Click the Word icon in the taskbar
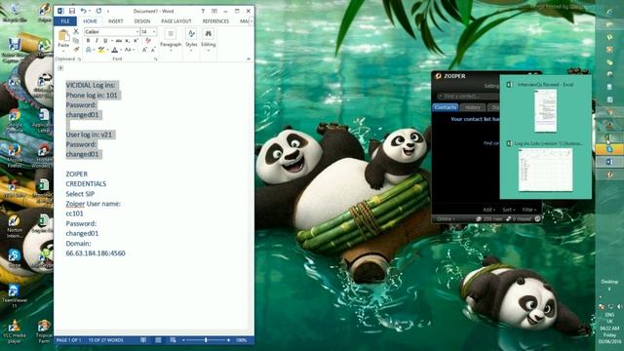 point(609,162)
